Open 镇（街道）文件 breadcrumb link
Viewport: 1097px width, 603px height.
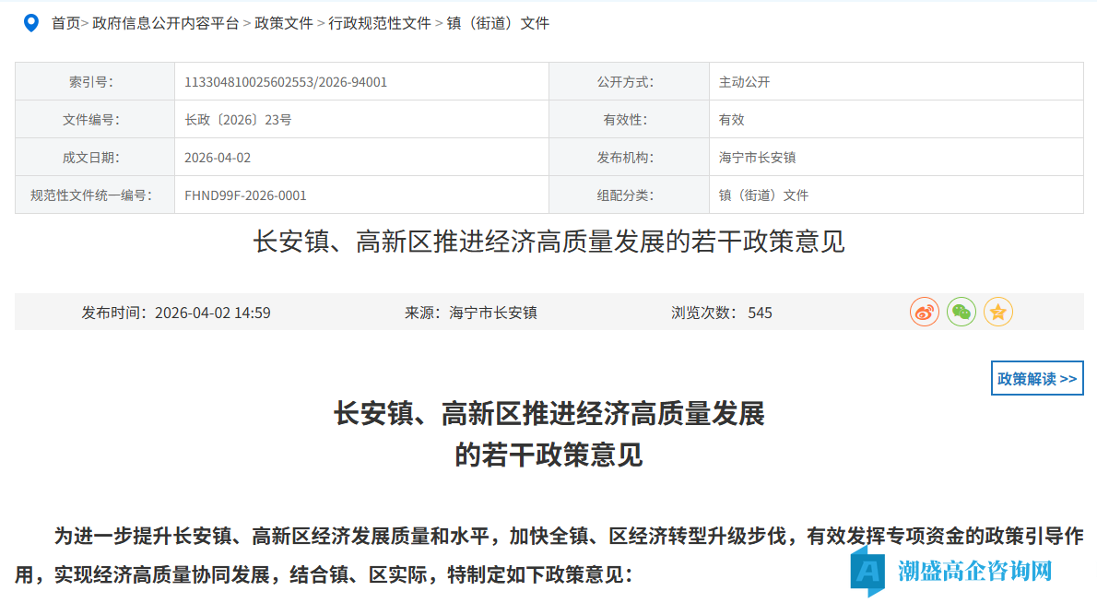498,23
